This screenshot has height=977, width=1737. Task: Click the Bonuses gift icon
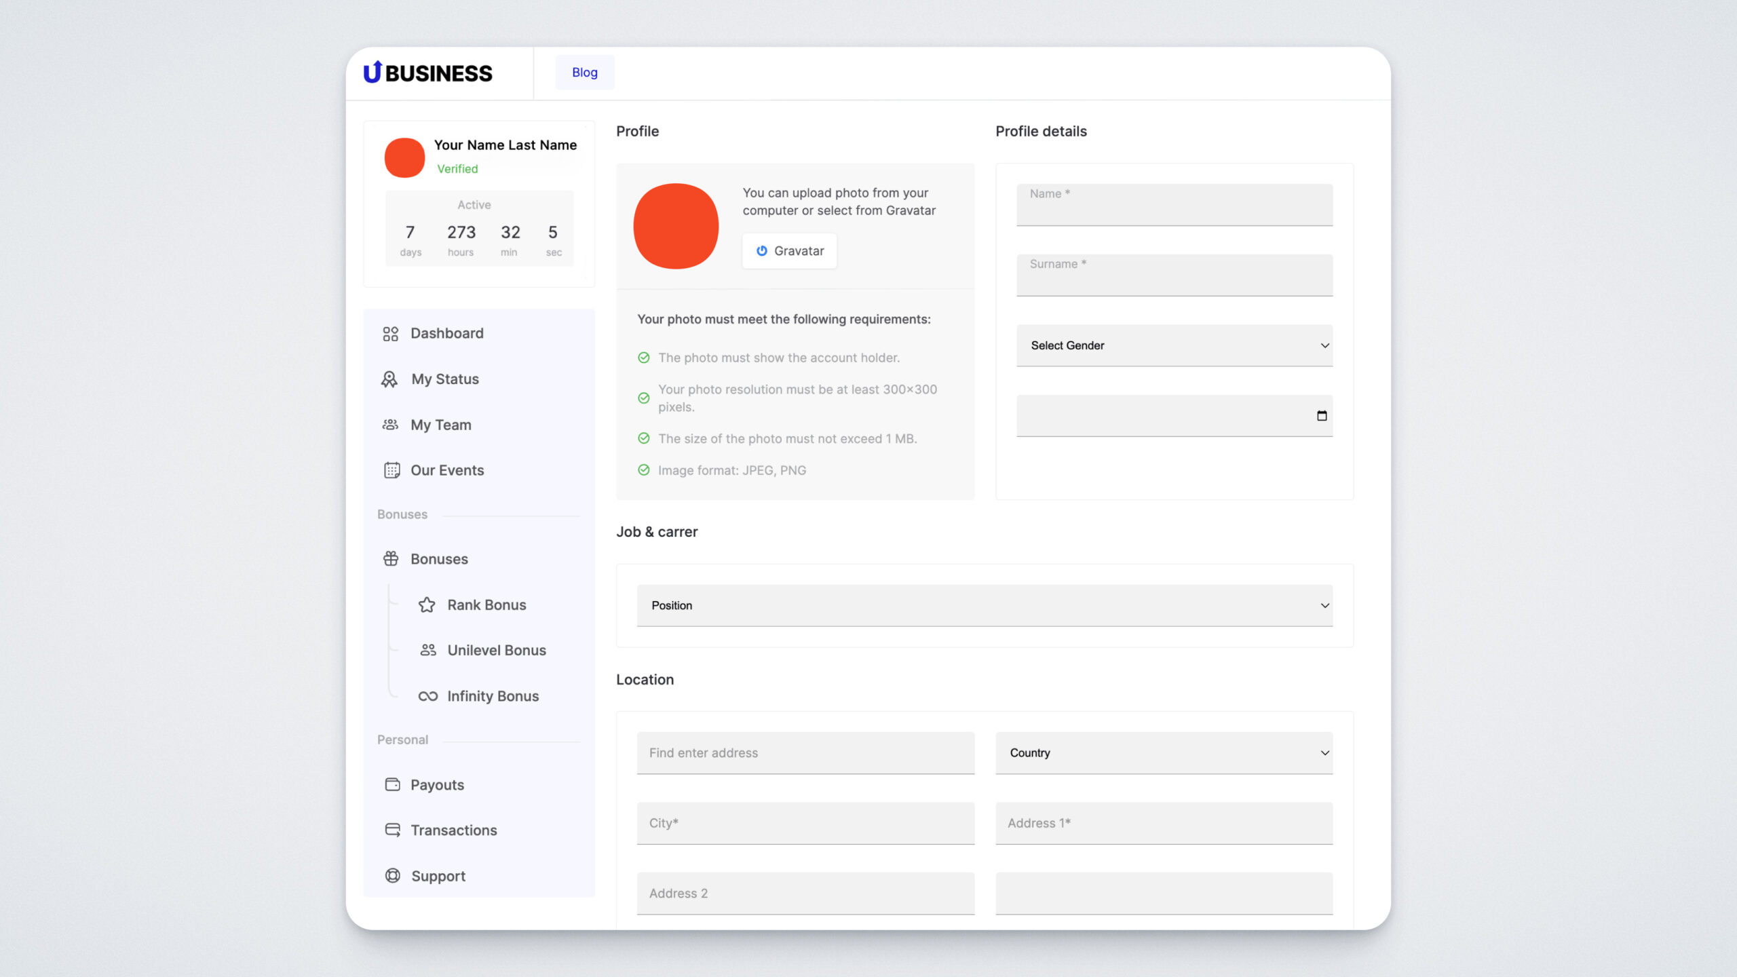tap(391, 558)
